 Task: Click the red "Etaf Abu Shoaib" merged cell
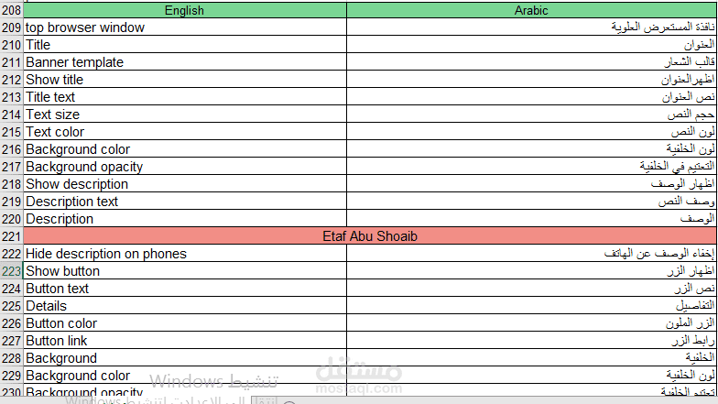(x=370, y=236)
